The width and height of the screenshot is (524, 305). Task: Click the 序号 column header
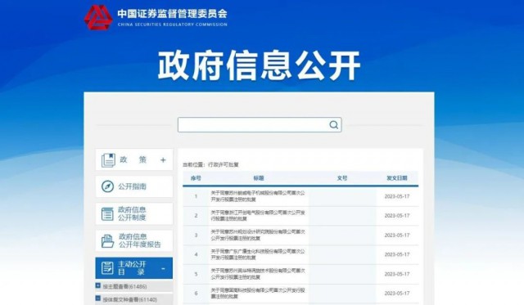196,178
